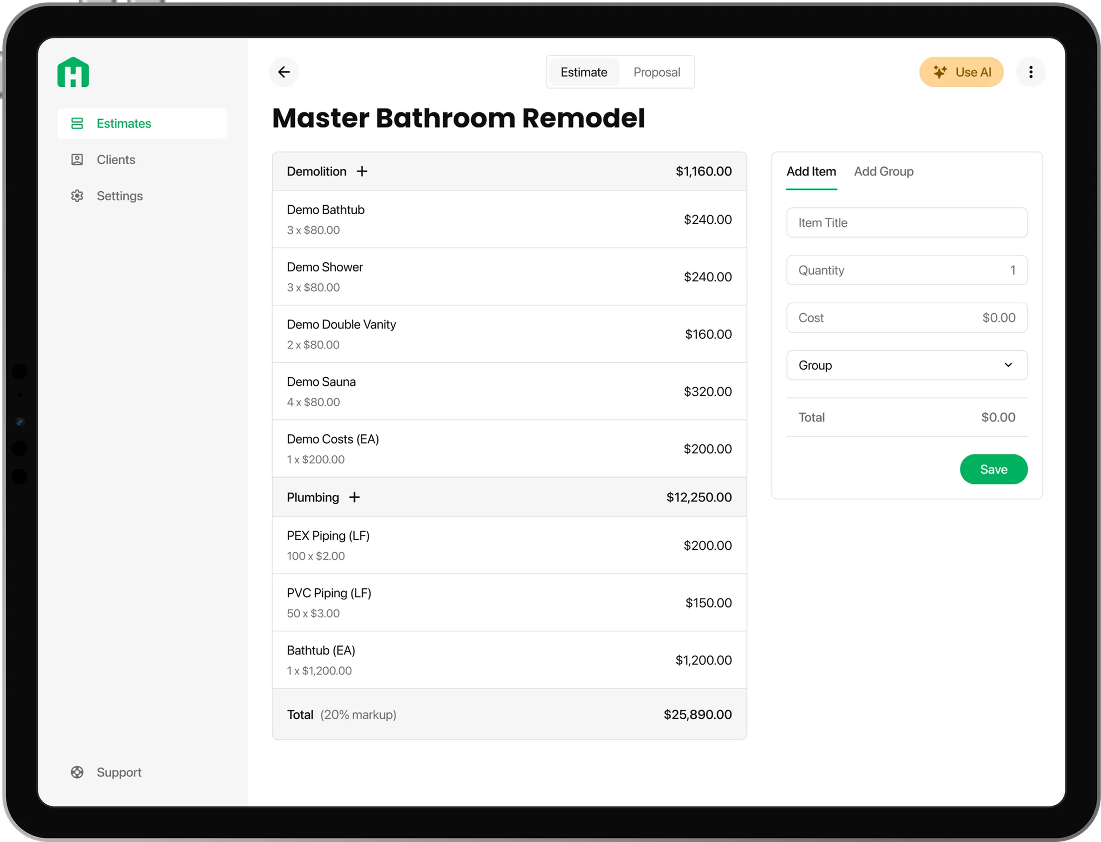Open Settings using the gear icon
The height and width of the screenshot is (842, 1101).
pos(77,195)
